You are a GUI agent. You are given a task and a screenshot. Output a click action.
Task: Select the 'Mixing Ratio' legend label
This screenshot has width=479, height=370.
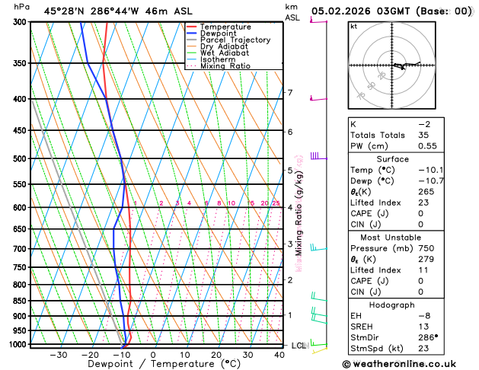(x=225, y=66)
